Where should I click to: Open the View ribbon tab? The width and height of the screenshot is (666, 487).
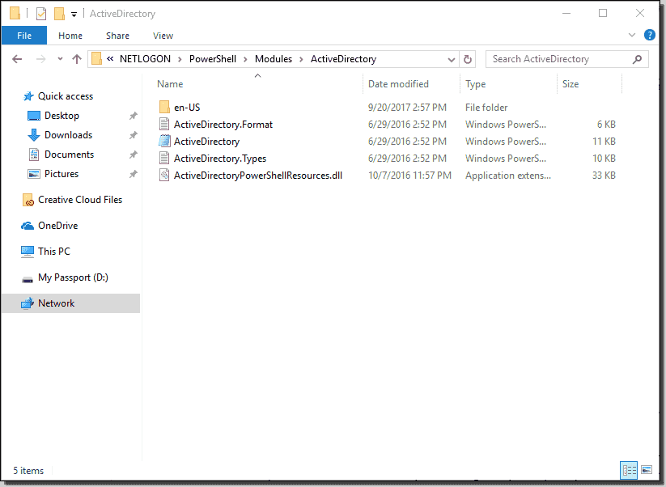tap(163, 36)
